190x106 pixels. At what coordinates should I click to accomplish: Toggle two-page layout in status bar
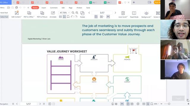pos(132,104)
